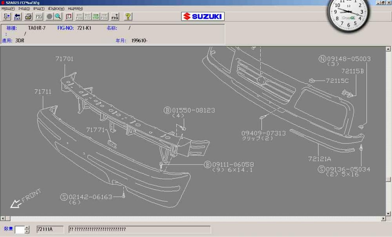Open the last menu ending in (H)
Viewport: 392px width, 237px height.
click(75, 9)
